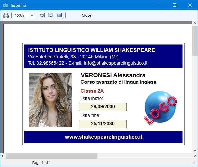Select the whole page view icon
This screenshot has width=198, height=167.
coord(51,15)
